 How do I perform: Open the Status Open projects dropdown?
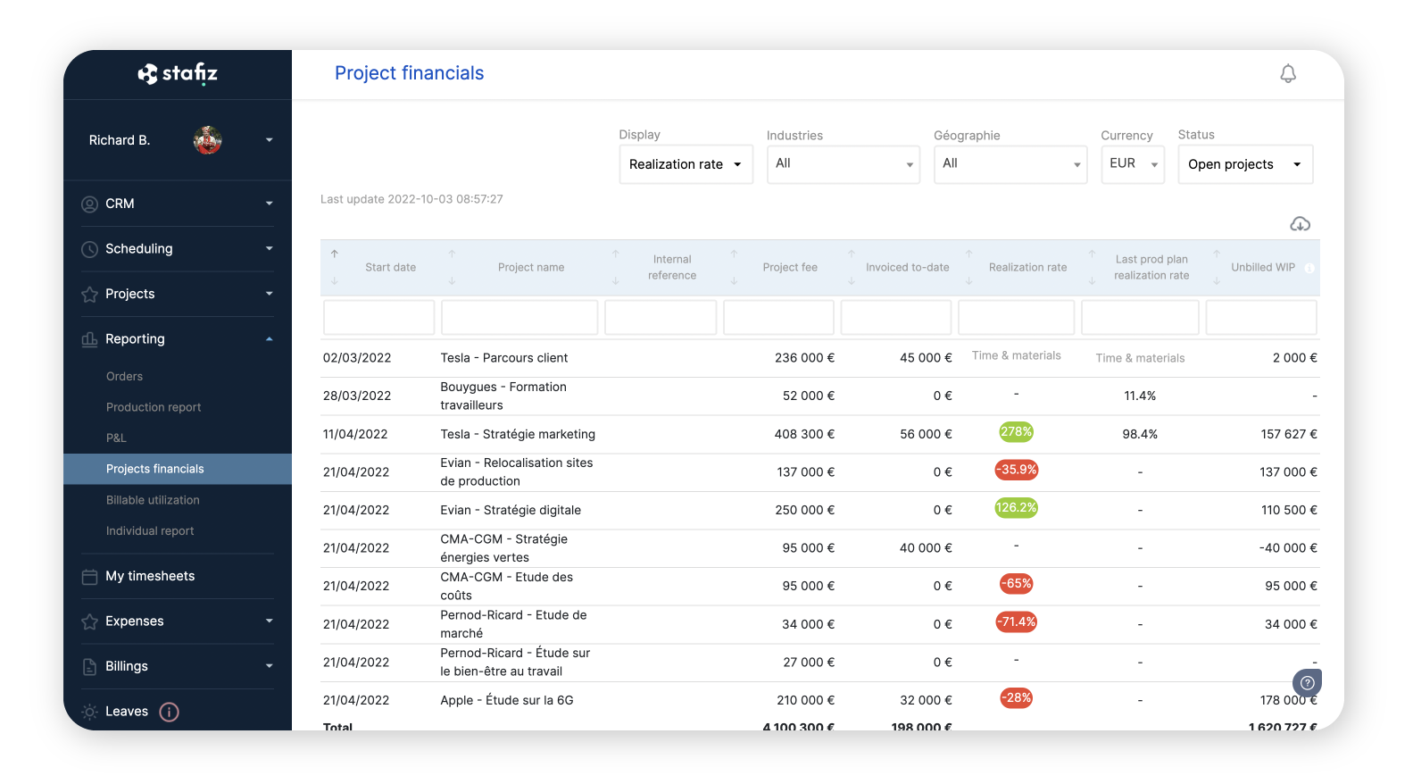pos(1245,164)
